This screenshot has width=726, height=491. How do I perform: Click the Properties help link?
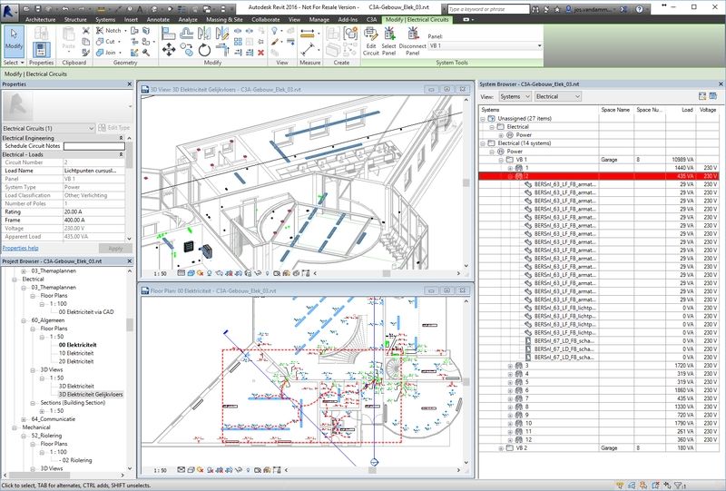click(21, 247)
